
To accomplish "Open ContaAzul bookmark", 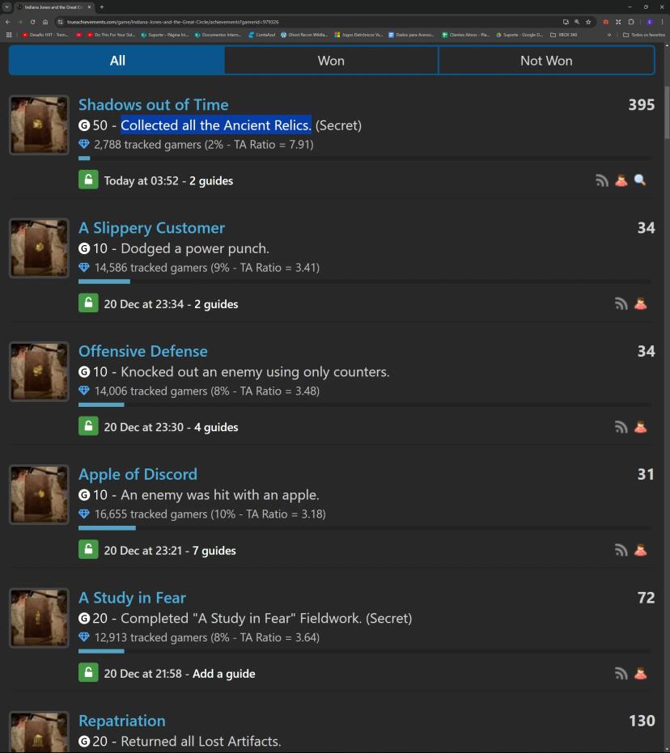I will click(261, 35).
